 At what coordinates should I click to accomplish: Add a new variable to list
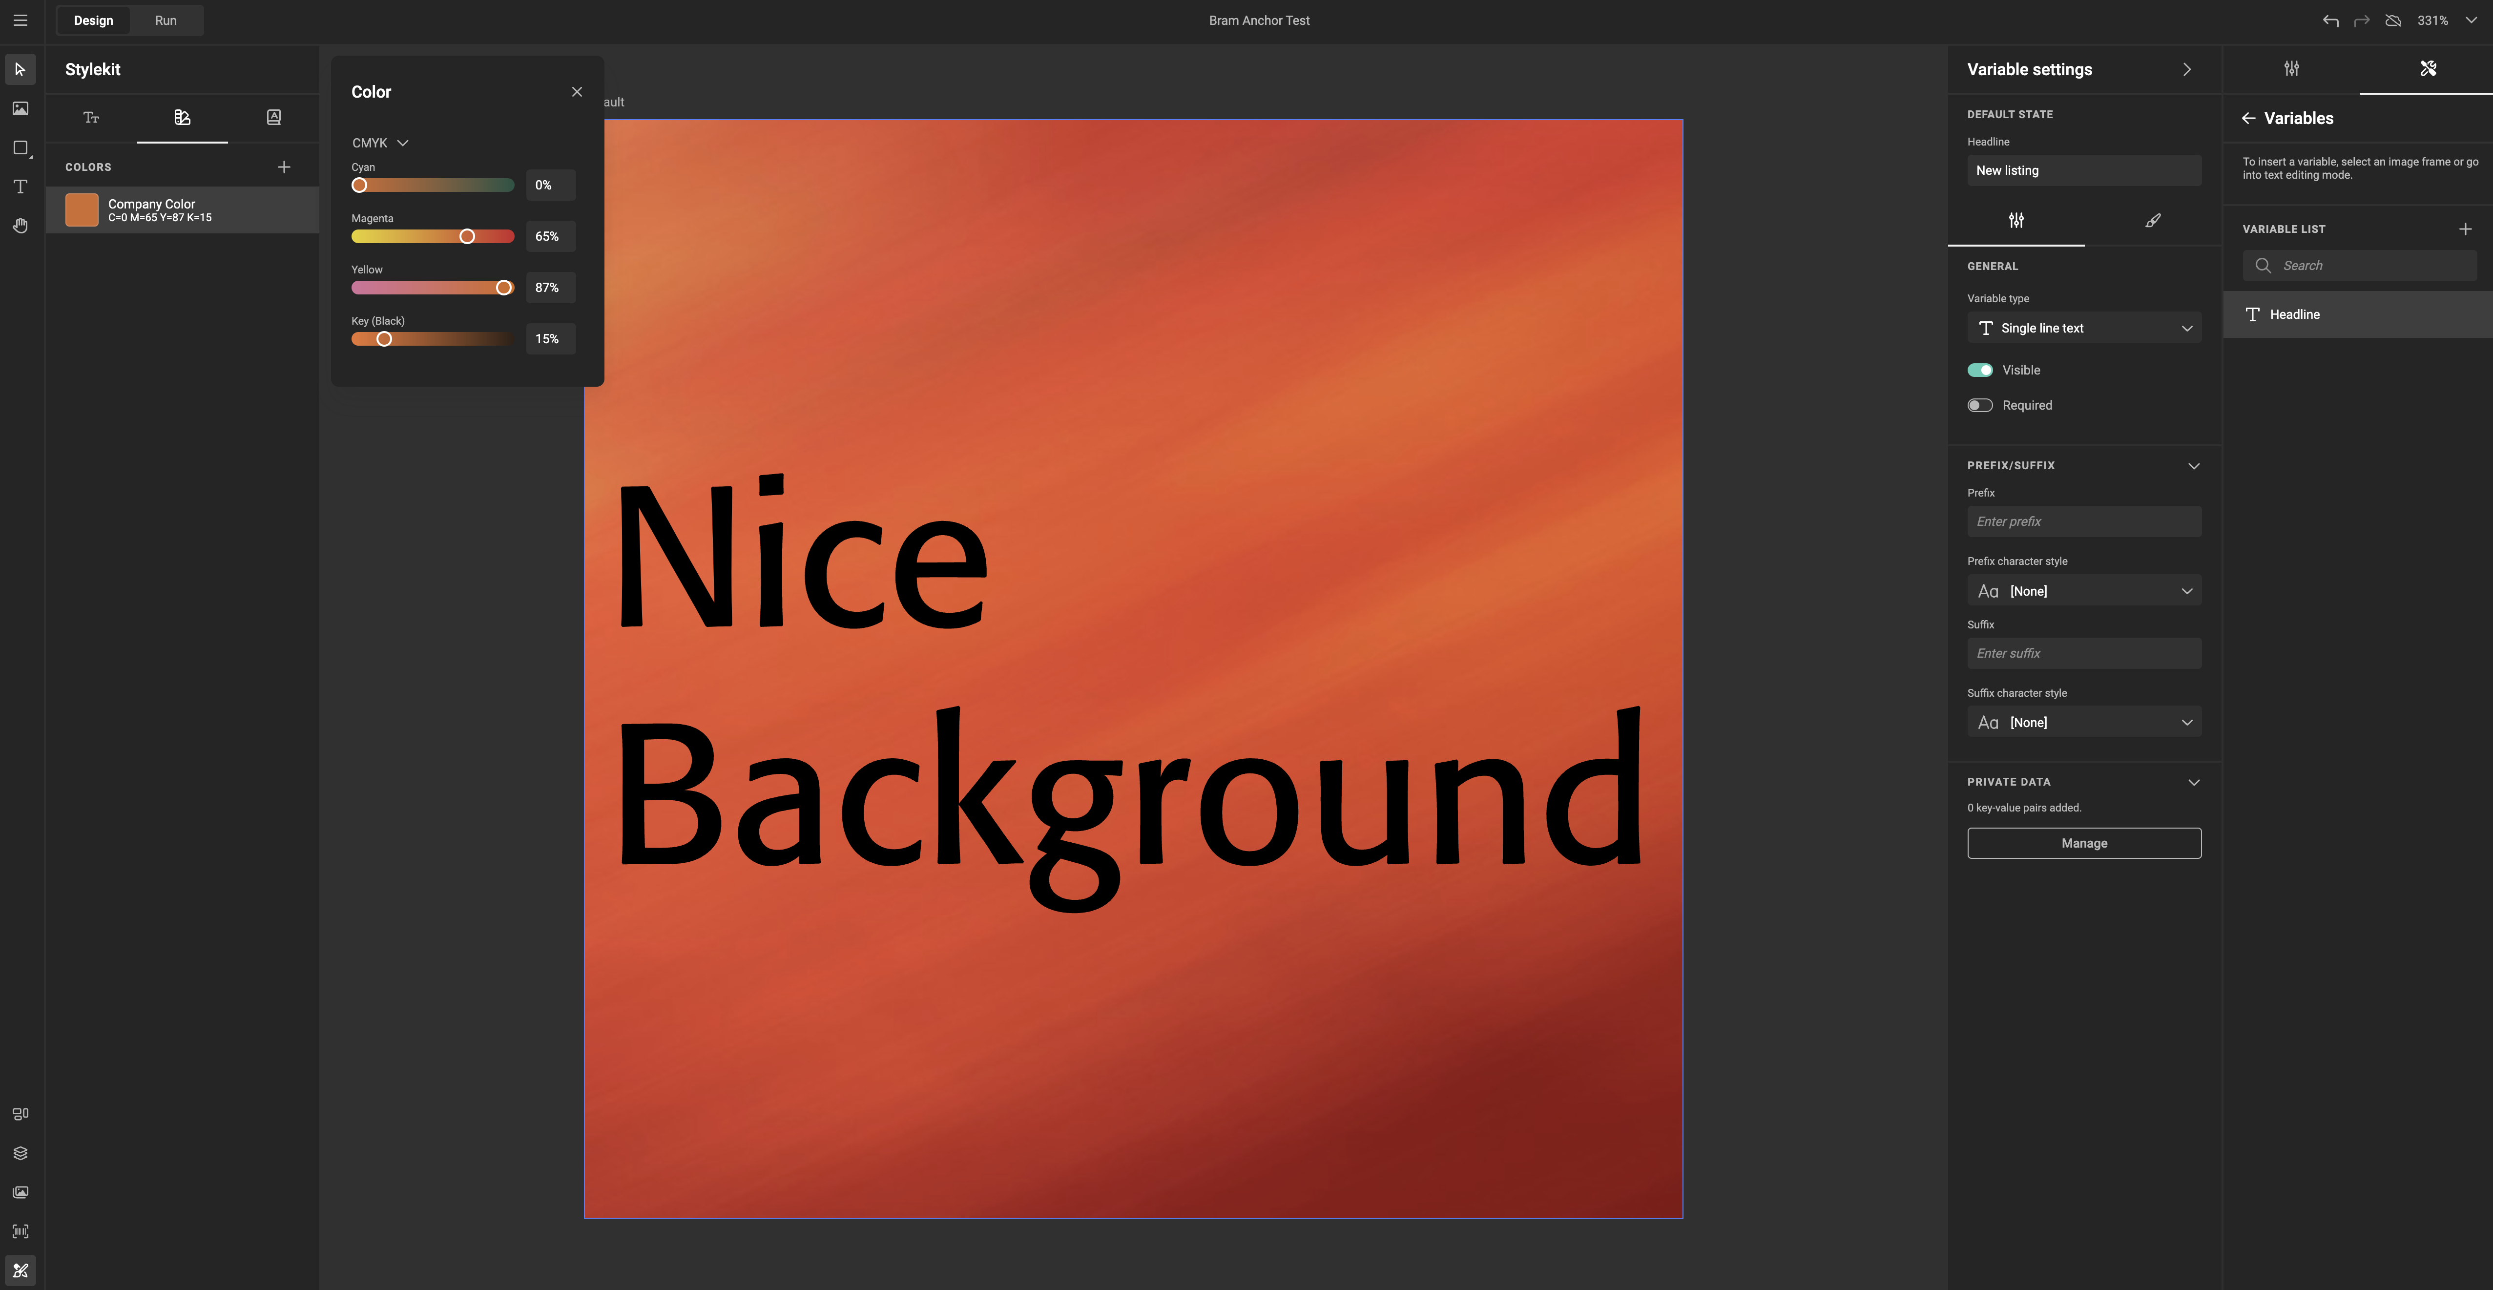click(2465, 229)
